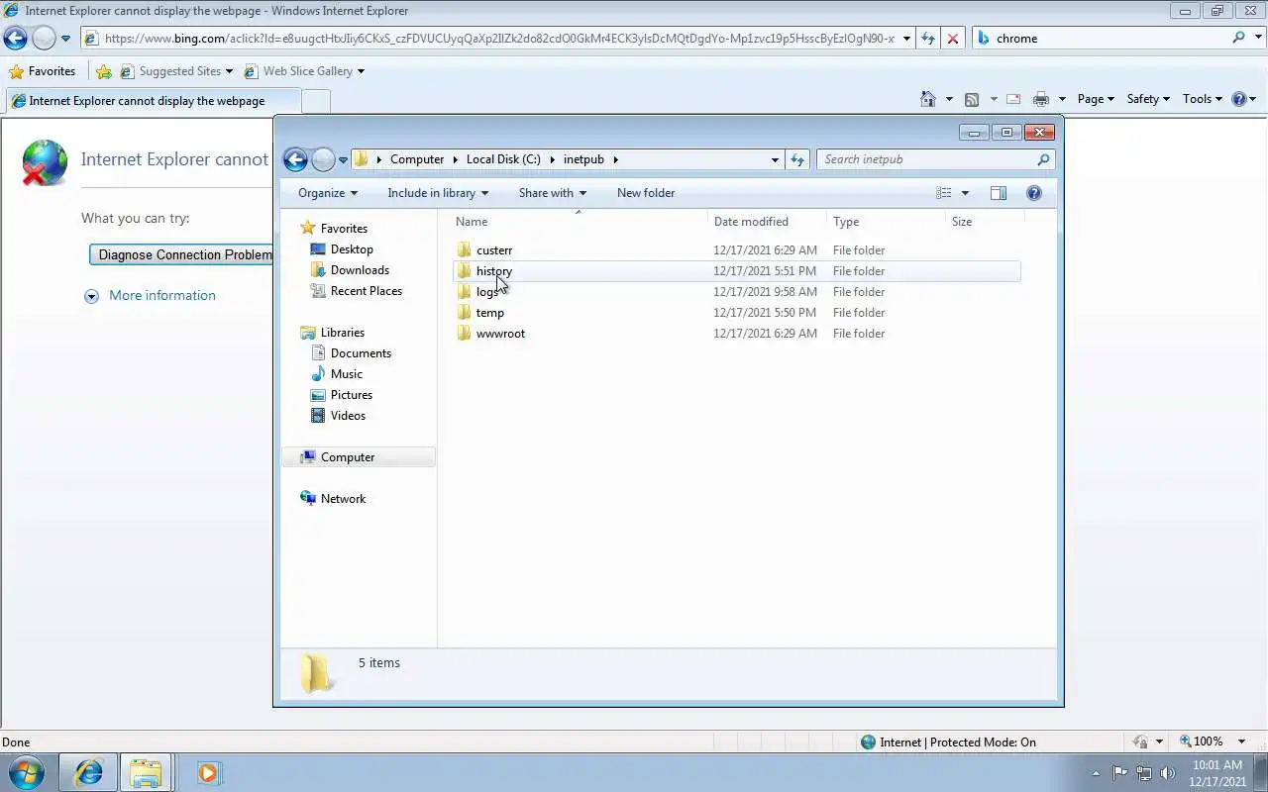Open the address bar history dropdown in Explorer
The width and height of the screenshot is (1268, 792).
(775, 159)
